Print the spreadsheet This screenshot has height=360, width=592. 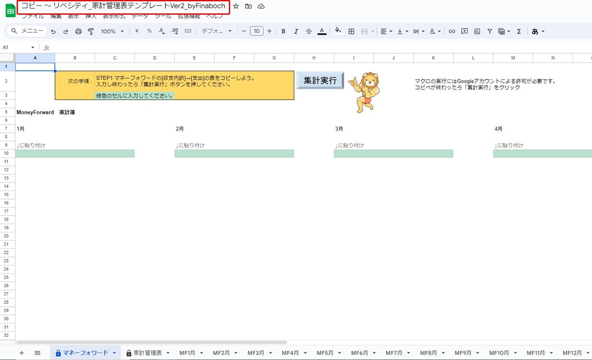coord(78,31)
